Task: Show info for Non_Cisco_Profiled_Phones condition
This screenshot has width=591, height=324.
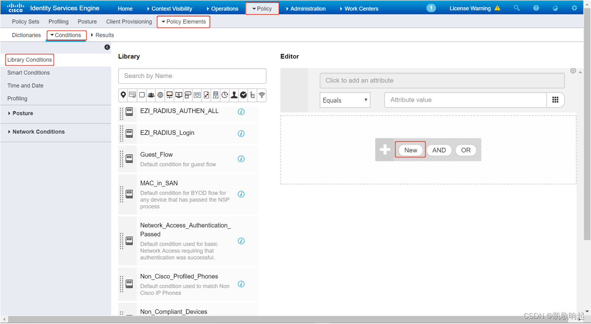Action: point(241,284)
